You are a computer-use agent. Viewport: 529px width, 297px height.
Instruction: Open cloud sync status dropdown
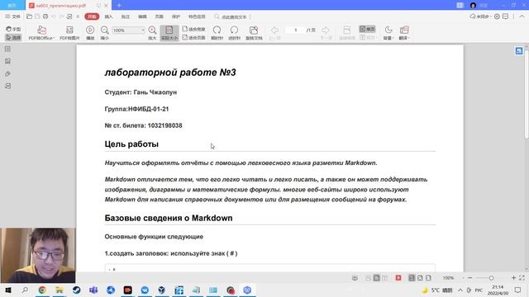480,16
